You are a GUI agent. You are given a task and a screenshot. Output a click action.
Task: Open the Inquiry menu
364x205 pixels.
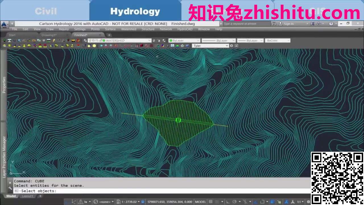point(64,29)
